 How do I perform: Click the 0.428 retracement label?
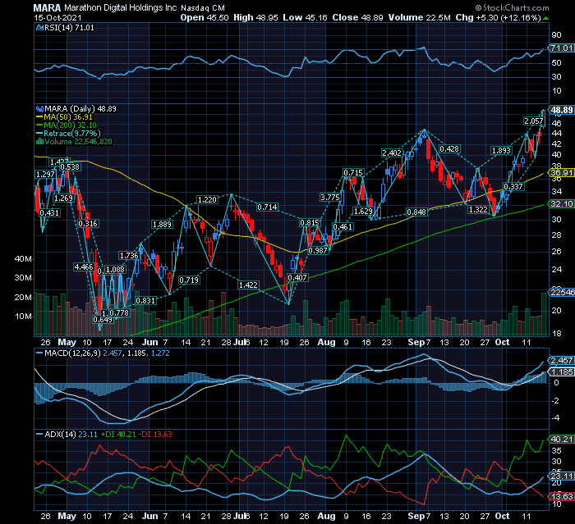pyautogui.click(x=449, y=149)
